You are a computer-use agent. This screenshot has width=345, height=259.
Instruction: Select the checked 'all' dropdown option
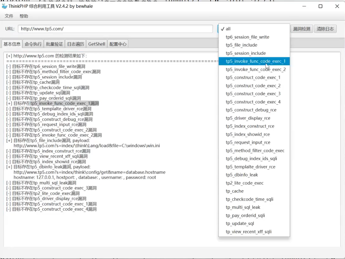coord(254,29)
